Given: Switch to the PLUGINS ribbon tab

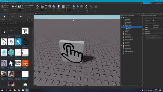Looking at the screenshot, I should click(x=42, y=3).
